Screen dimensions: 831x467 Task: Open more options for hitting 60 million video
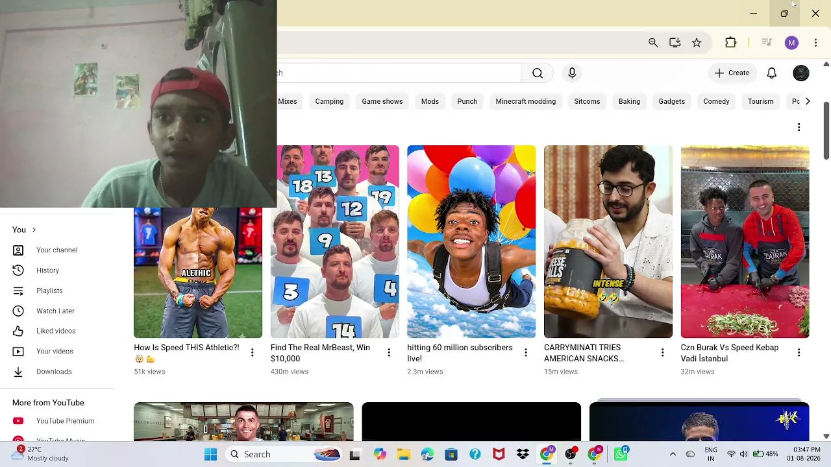click(526, 353)
